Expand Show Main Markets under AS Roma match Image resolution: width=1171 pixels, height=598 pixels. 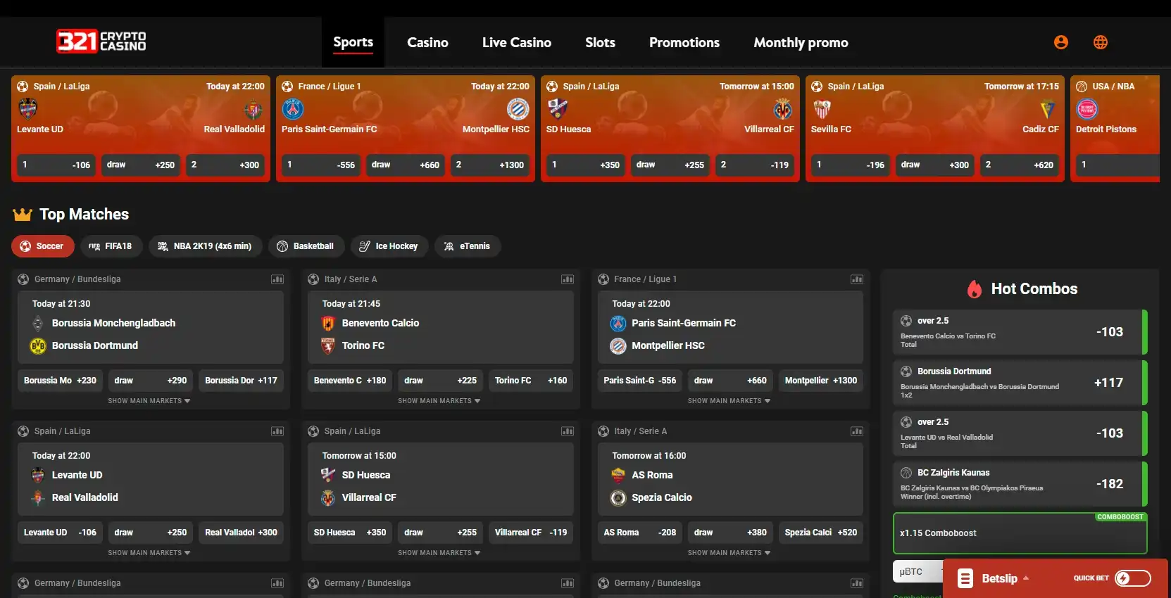[729, 553]
